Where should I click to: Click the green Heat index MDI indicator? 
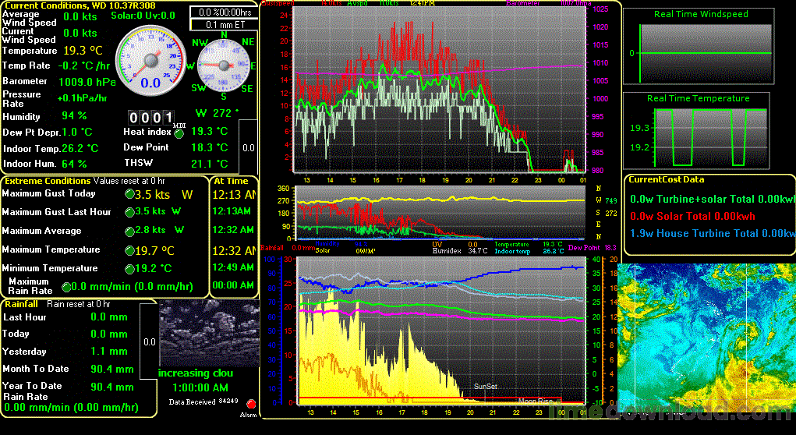pyautogui.click(x=179, y=133)
